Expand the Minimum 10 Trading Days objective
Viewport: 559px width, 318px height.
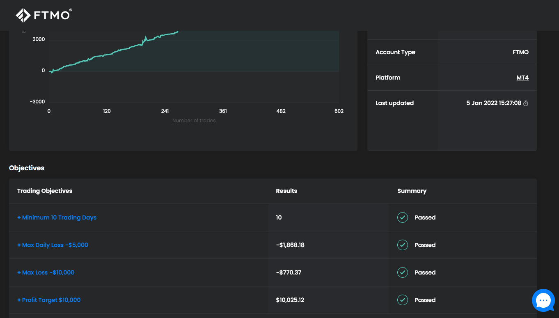(x=57, y=217)
